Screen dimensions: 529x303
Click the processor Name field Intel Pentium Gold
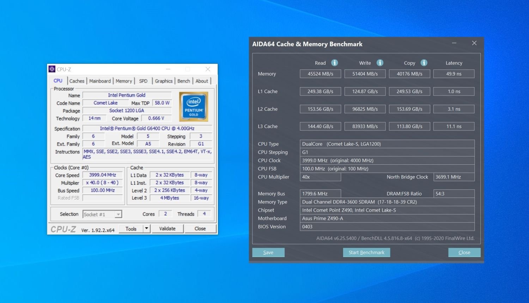(127, 95)
